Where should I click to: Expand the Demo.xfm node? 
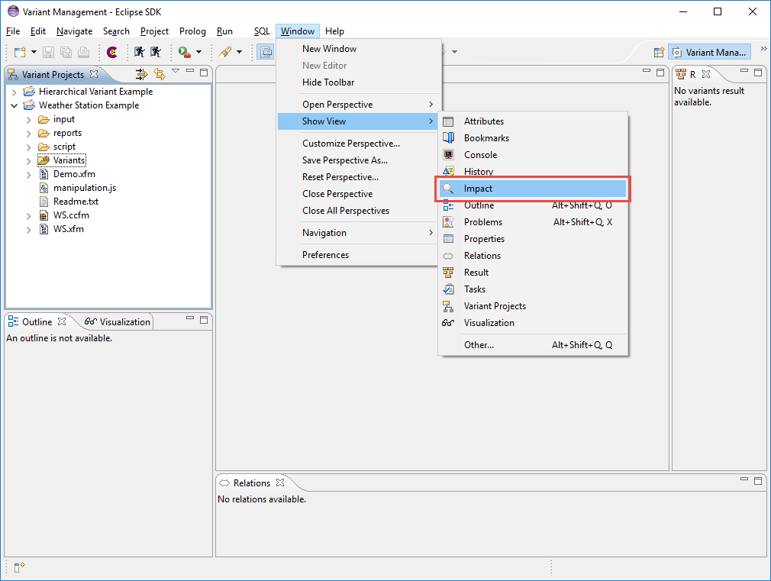(x=28, y=174)
